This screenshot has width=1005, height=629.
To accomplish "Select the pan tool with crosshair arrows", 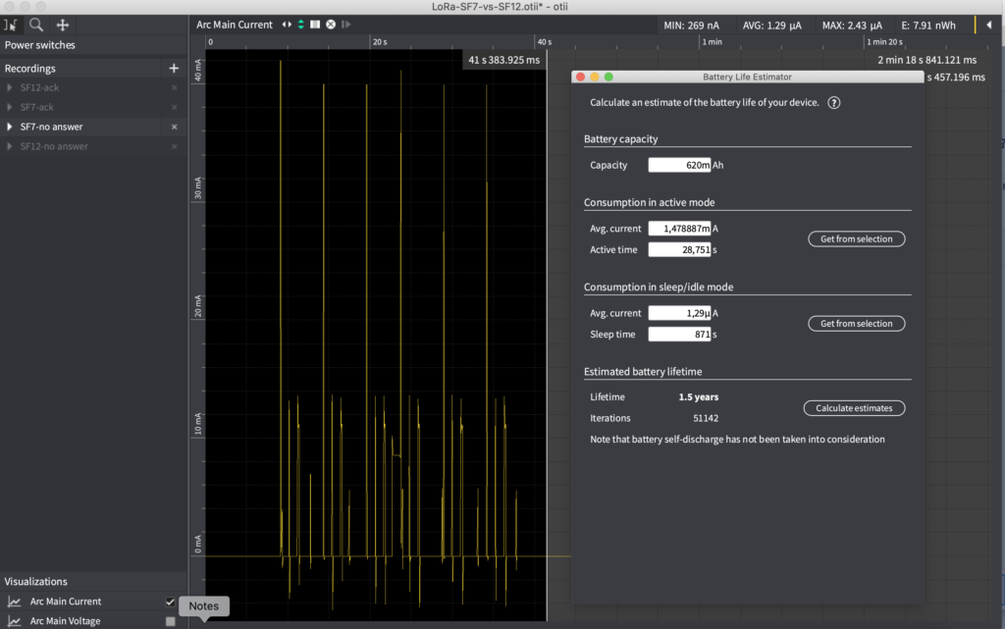I will click(x=62, y=24).
